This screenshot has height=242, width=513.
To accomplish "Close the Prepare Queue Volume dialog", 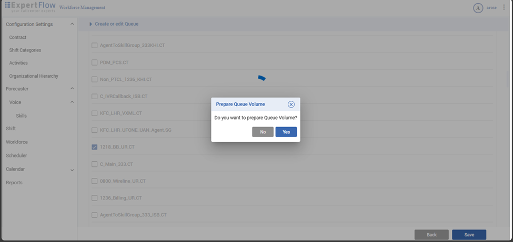I will point(291,104).
